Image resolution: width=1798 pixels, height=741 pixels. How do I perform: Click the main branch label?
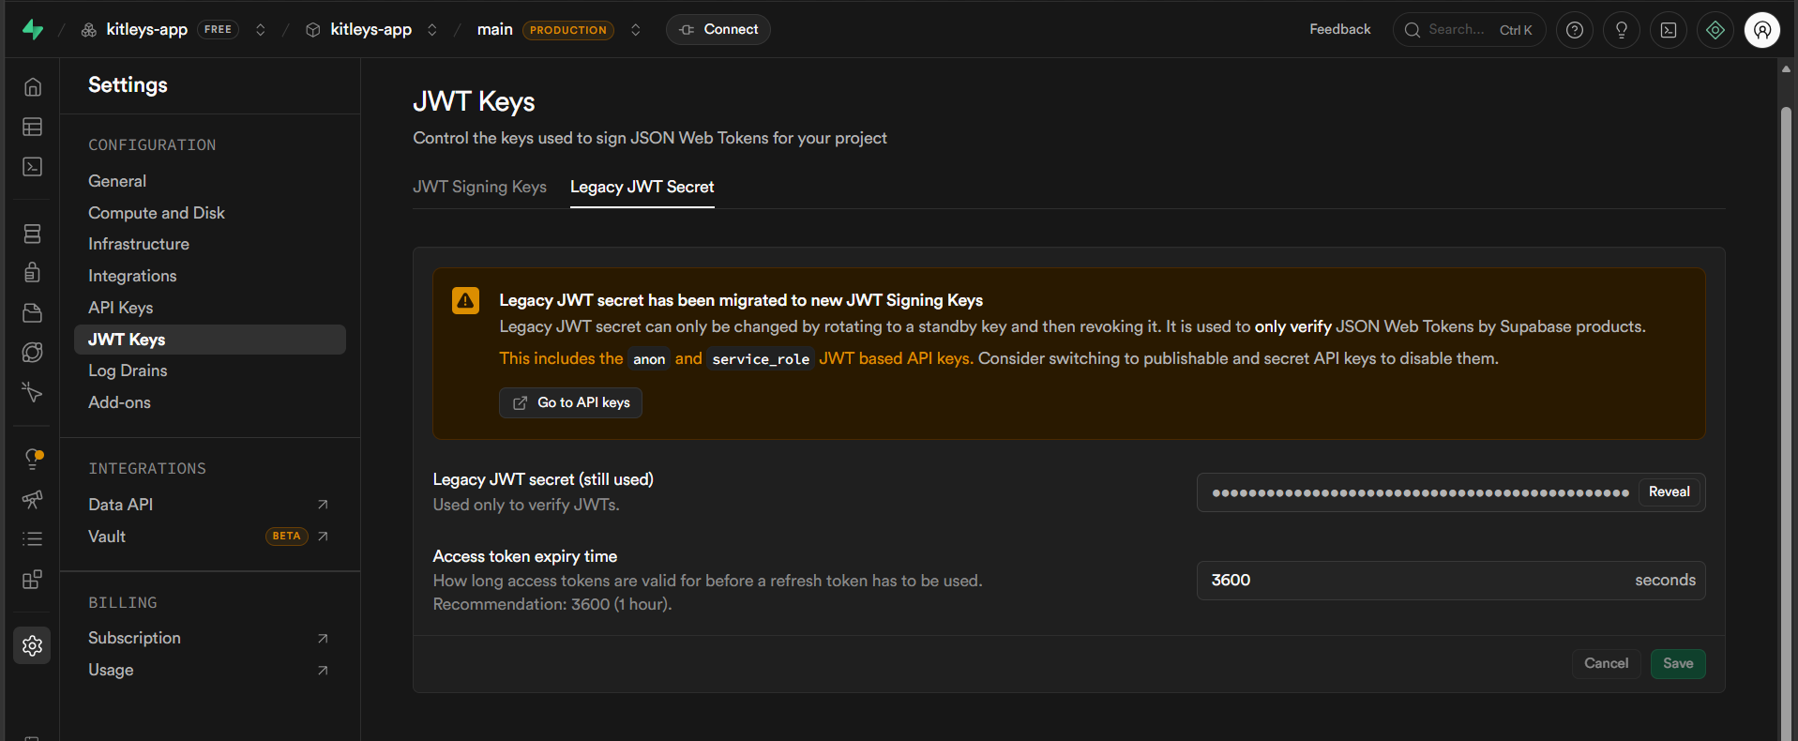coord(494,30)
